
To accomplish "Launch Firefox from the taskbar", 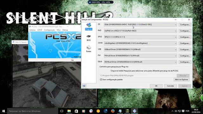I will pyautogui.click(x=113, y=111).
